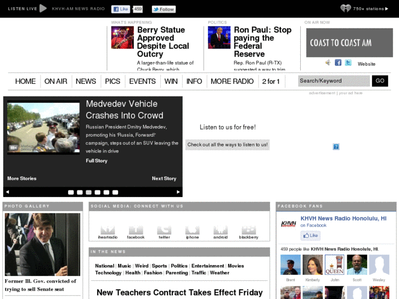Click the blue question mark ad icon

pos(336,146)
